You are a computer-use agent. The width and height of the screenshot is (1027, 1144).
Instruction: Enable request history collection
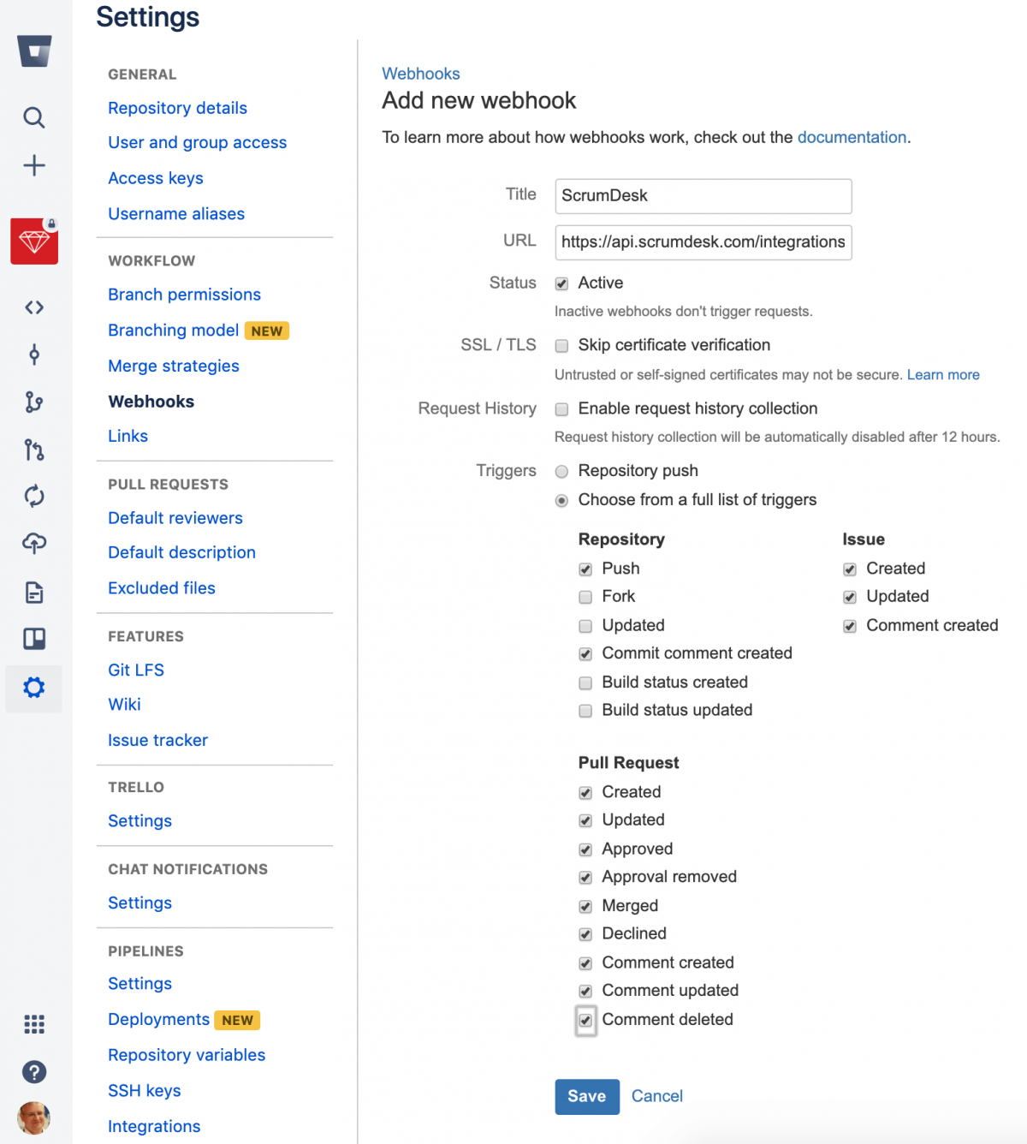click(561, 409)
